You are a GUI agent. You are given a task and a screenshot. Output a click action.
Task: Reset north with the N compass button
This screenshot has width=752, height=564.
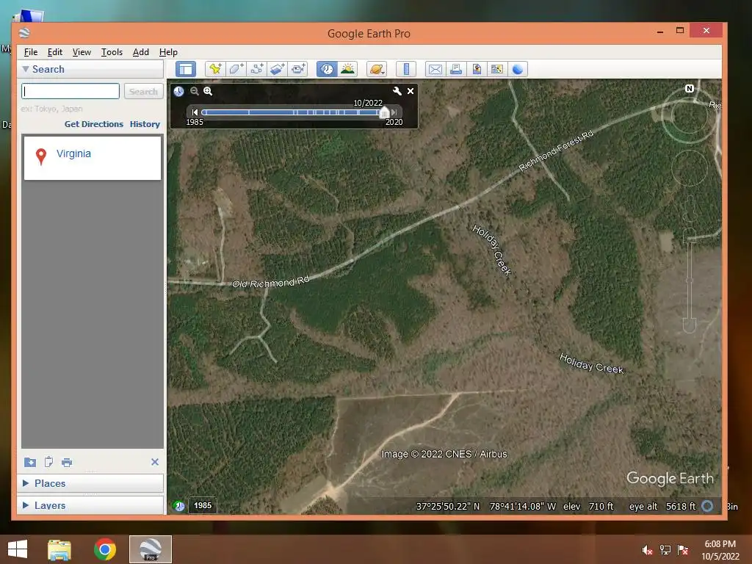click(x=689, y=88)
